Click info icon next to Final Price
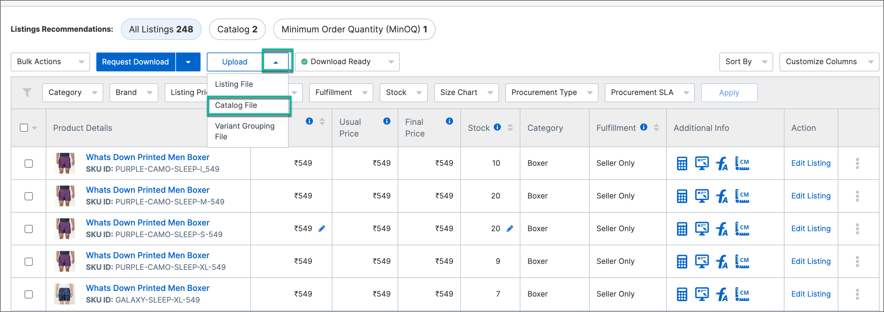Screen dimensions: 884x312 pos(449,121)
